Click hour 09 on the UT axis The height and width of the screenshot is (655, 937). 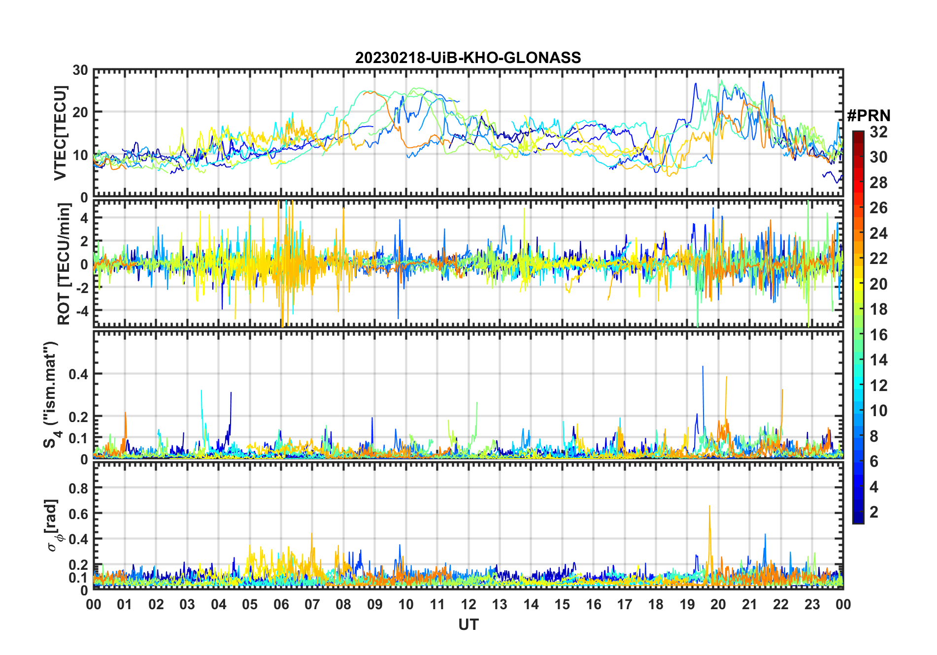[x=375, y=604]
